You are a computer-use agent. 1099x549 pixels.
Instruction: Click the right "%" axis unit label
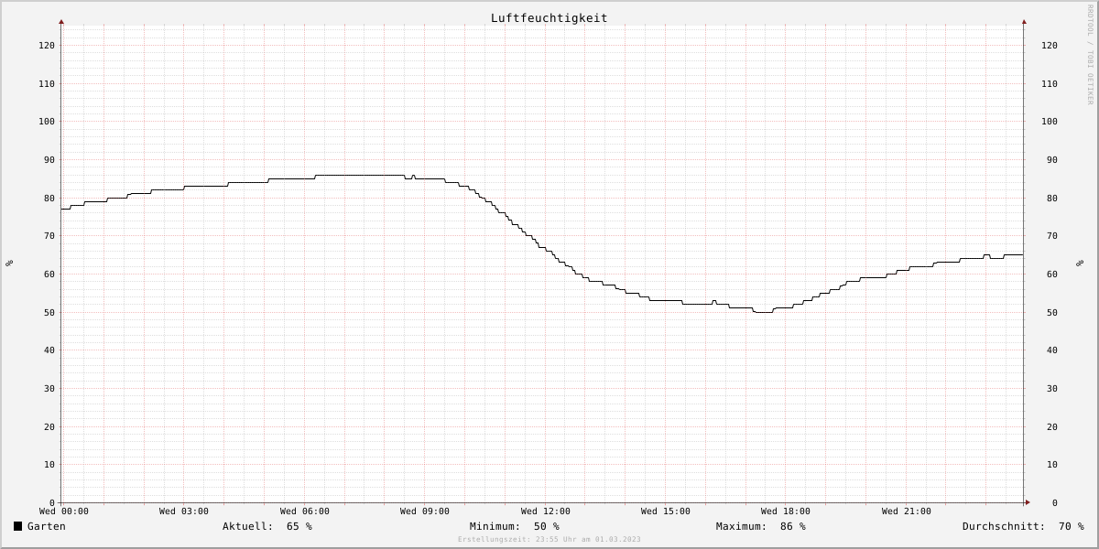(x=1081, y=264)
